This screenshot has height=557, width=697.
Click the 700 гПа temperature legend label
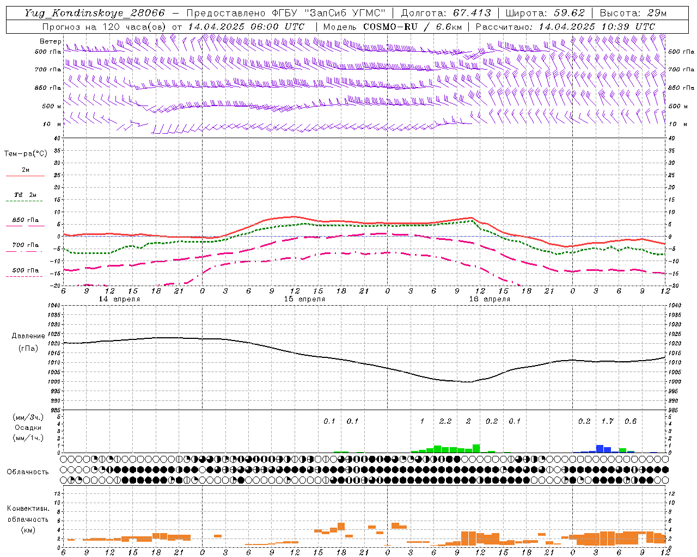(25, 245)
